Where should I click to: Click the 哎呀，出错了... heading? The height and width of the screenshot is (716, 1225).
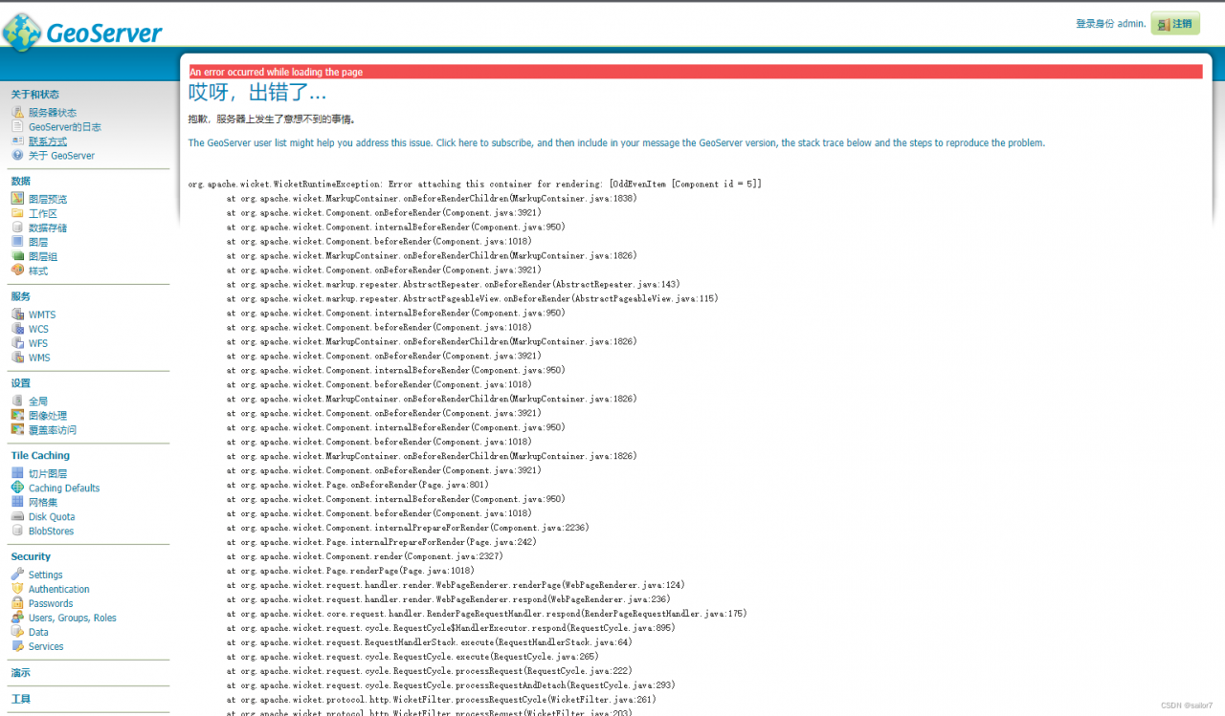(257, 93)
